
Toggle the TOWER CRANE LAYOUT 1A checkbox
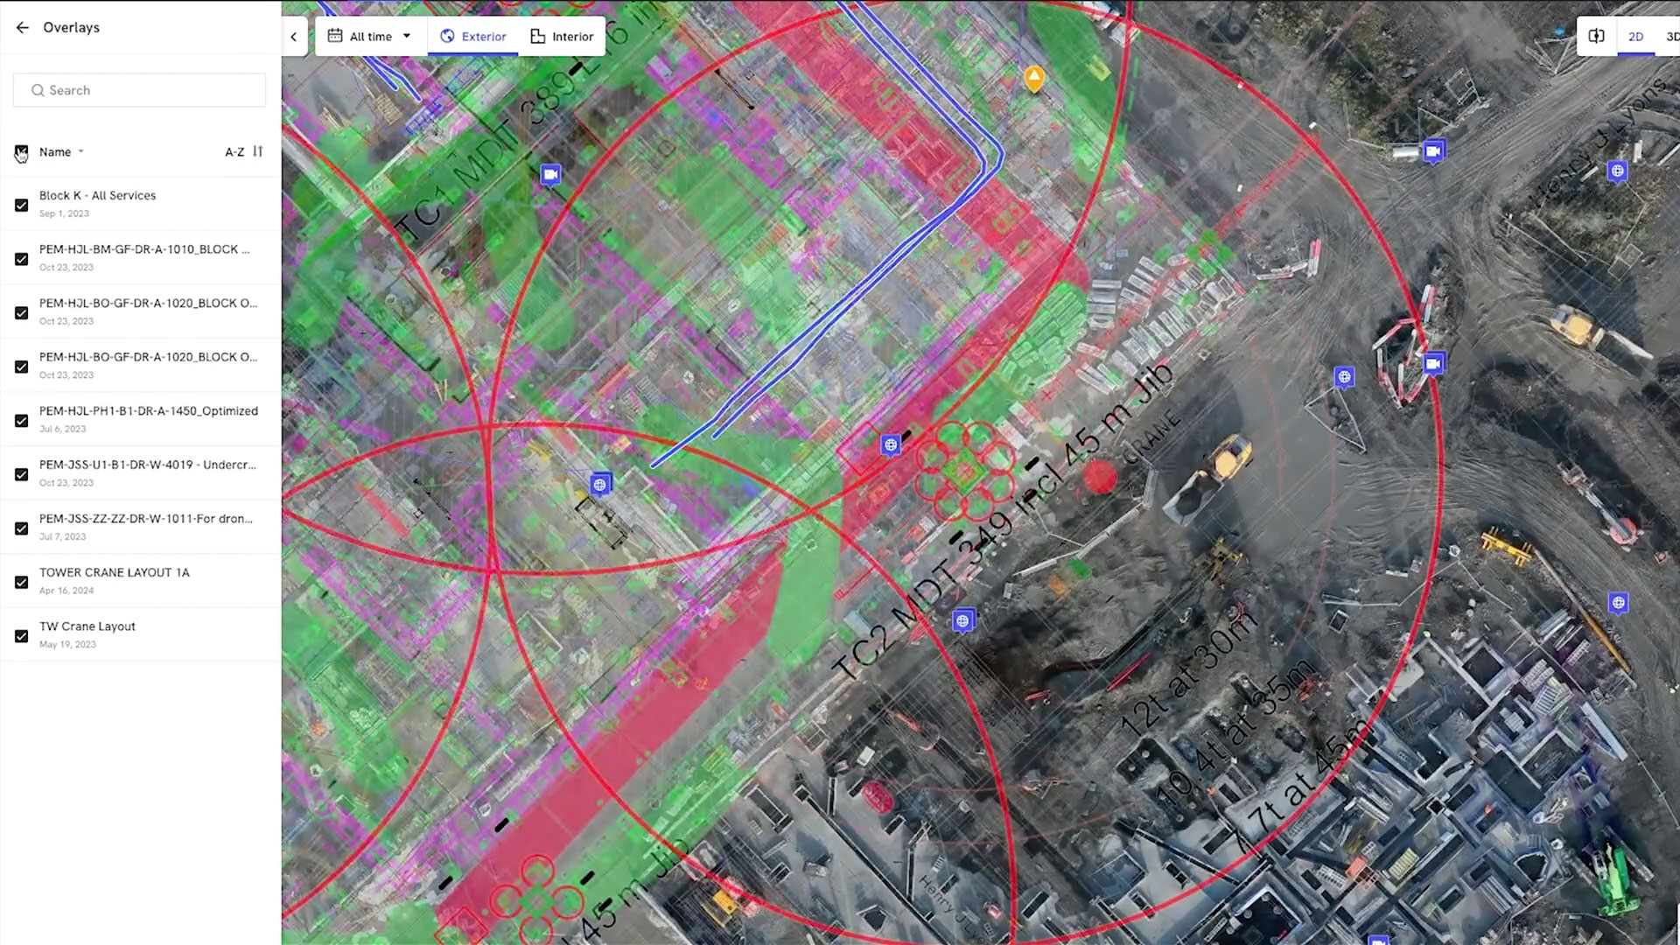pyautogui.click(x=22, y=583)
